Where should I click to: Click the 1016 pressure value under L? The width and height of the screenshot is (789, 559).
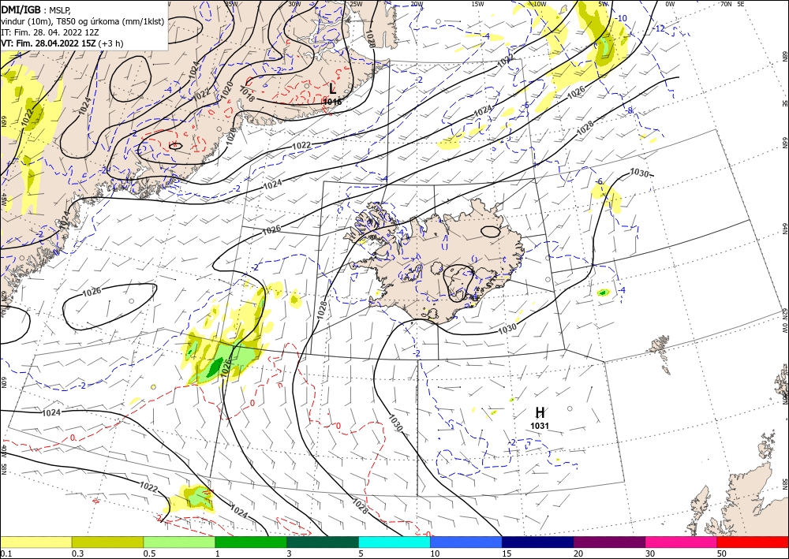pyautogui.click(x=332, y=102)
